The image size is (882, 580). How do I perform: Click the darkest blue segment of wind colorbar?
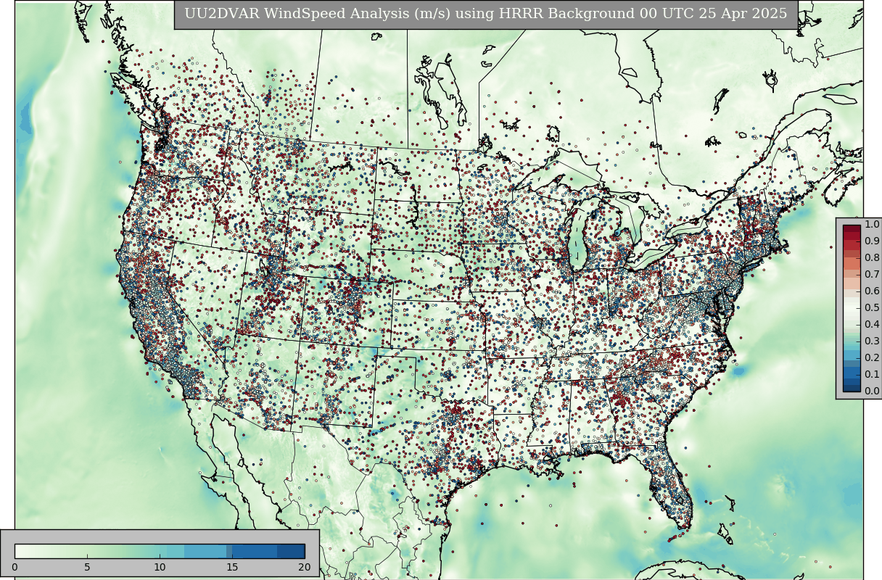(x=291, y=551)
